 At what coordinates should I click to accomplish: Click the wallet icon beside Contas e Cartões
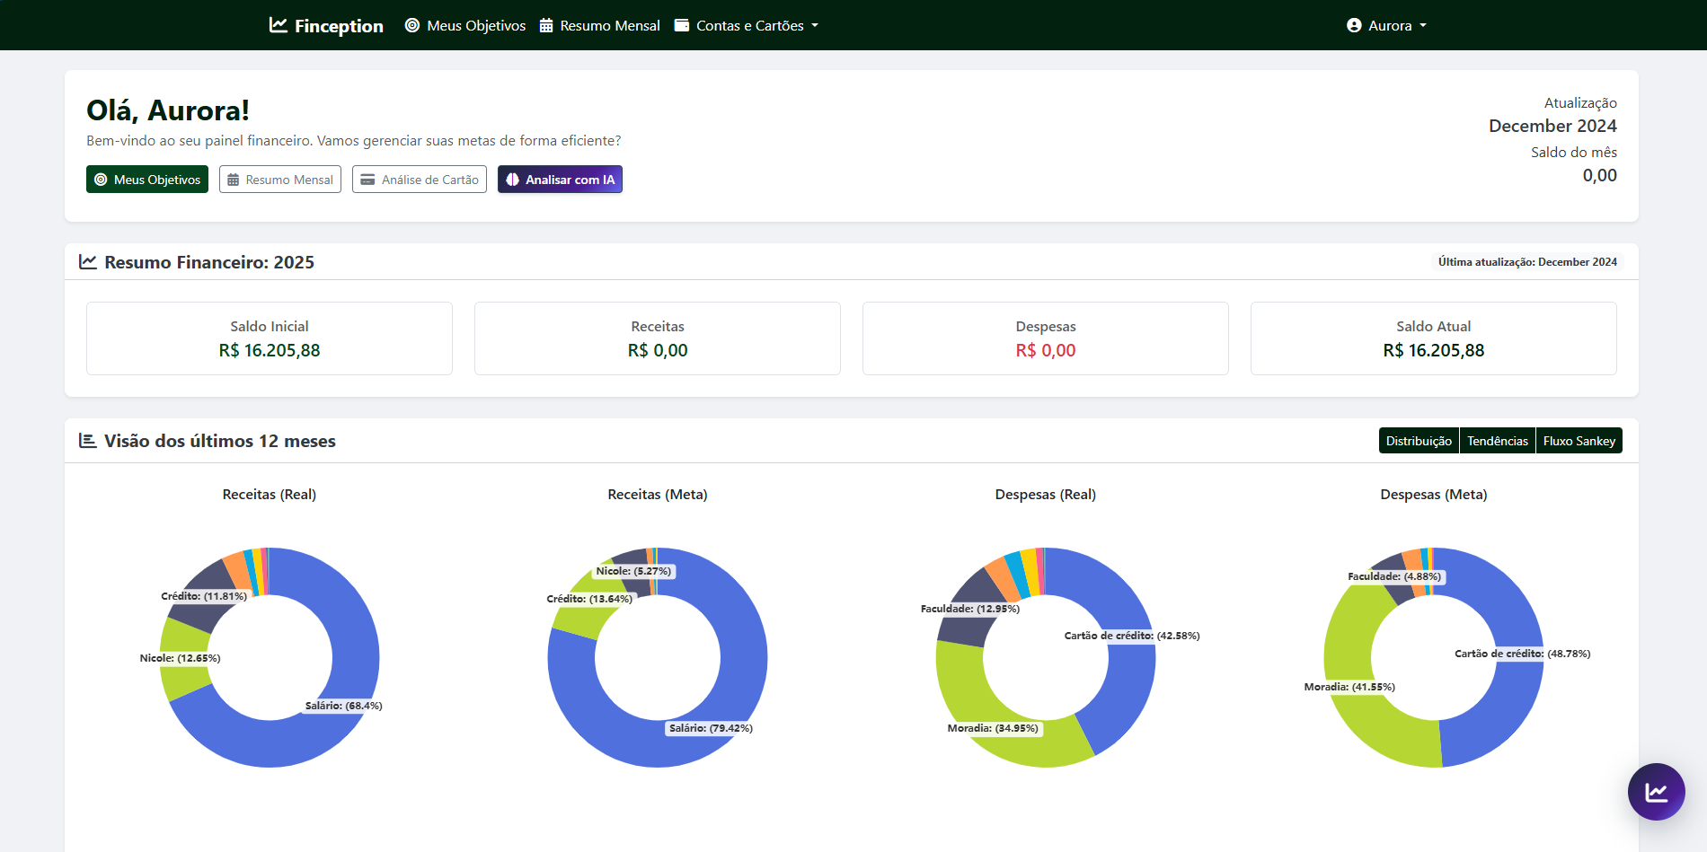[681, 24]
